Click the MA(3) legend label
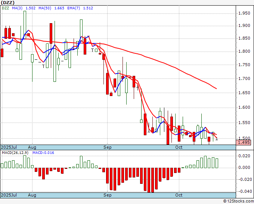This screenshot has height=204, width=254. (x=17, y=8)
